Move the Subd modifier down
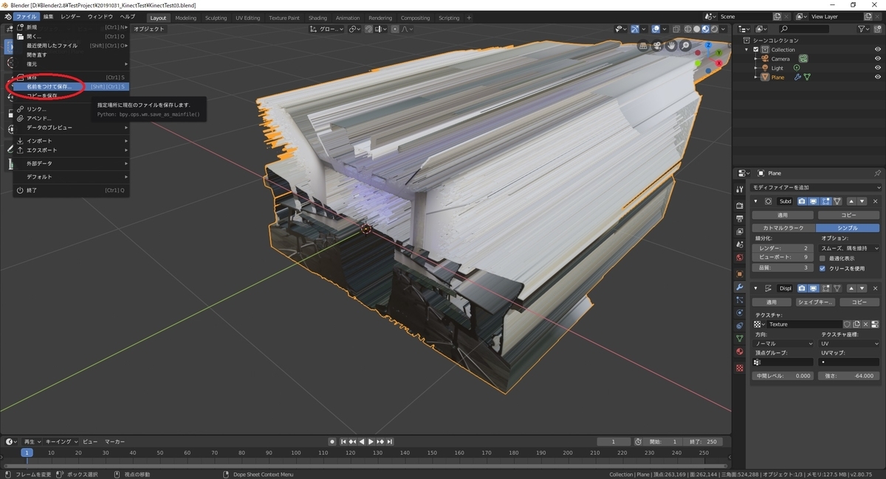The image size is (886, 479). tap(862, 201)
